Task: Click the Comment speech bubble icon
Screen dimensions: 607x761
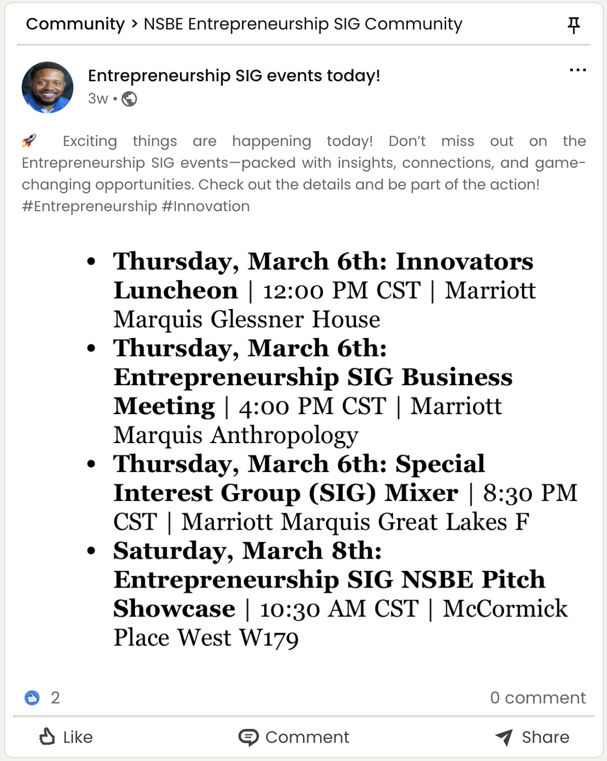Action: pos(248,737)
